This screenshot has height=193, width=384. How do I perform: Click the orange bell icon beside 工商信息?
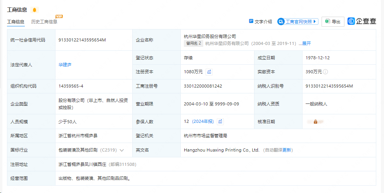point(34,10)
